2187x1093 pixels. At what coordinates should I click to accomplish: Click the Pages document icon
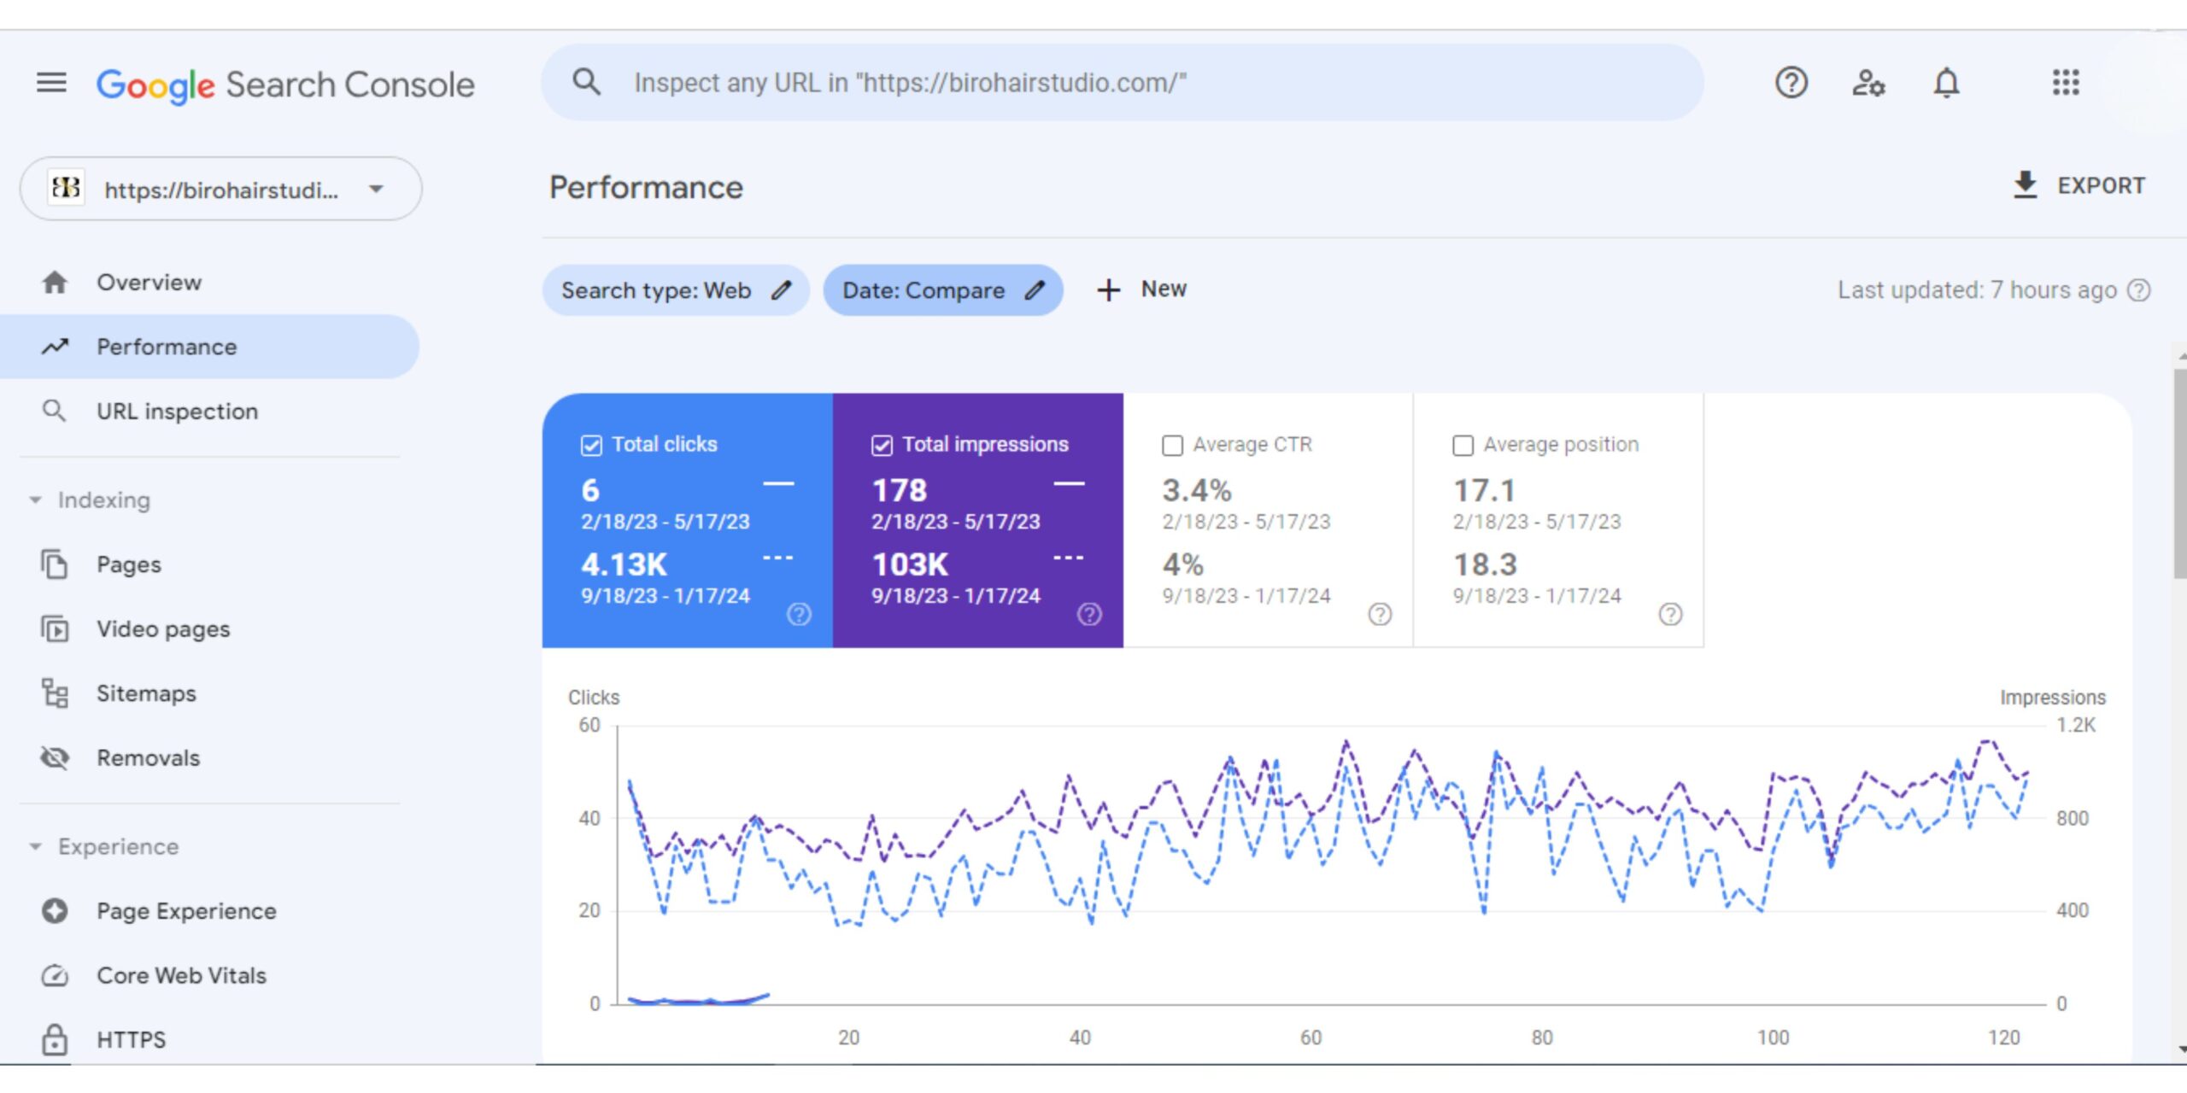tap(55, 564)
